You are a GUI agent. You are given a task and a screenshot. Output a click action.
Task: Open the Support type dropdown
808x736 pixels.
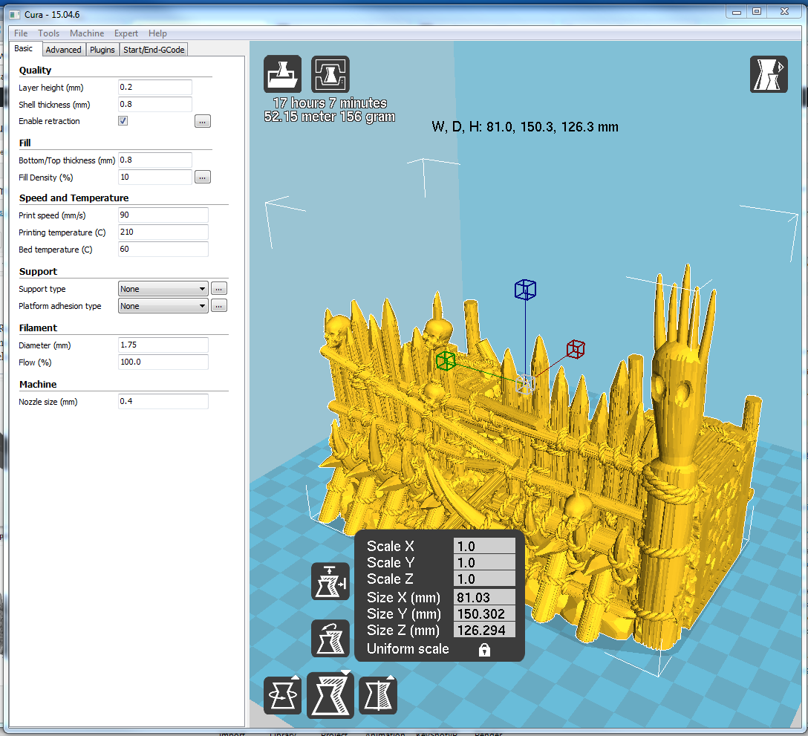click(x=163, y=289)
